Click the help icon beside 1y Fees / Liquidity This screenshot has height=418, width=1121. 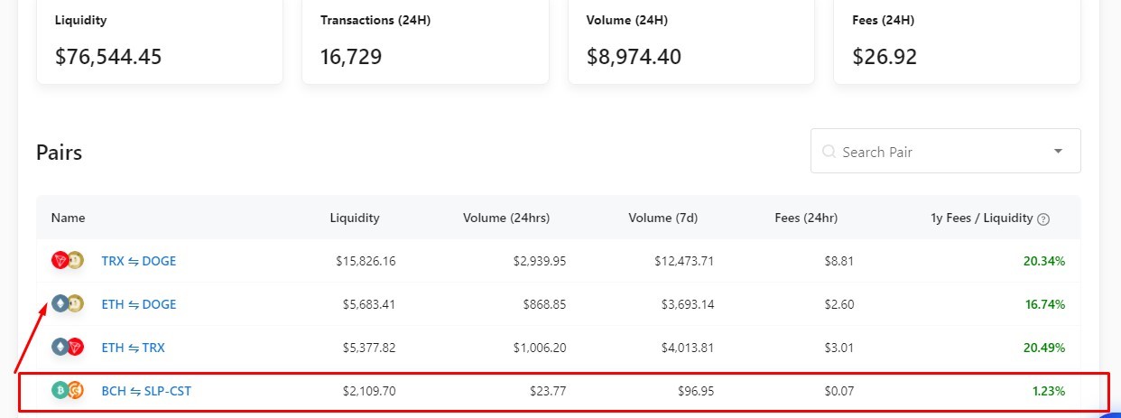coord(1043,218)
